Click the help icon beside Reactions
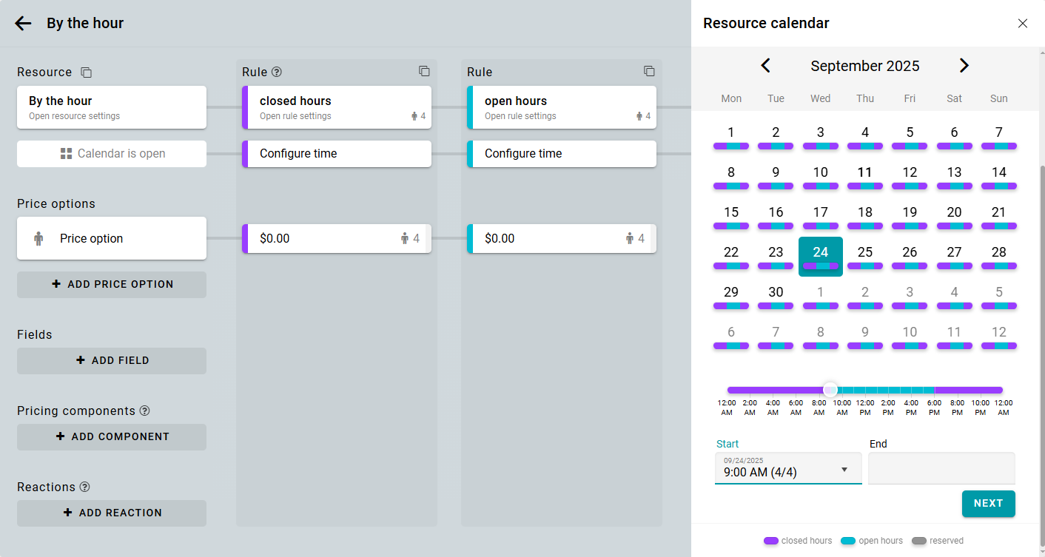This screenshot has height=557, width=1045. tap(85, 487)
